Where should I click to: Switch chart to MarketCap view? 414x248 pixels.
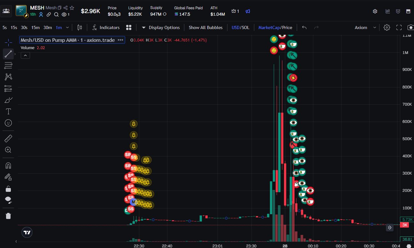pyautogui.click(x=269, y=27)
